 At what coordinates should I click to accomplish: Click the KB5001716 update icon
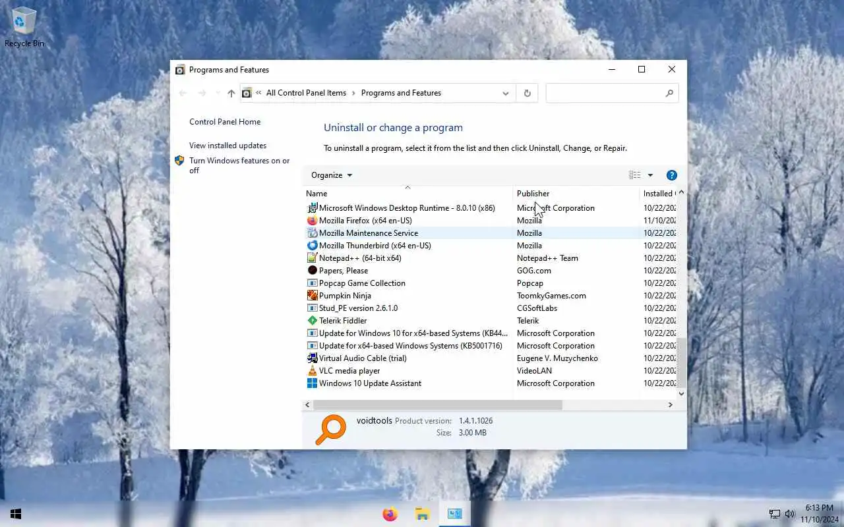point(313,346)
